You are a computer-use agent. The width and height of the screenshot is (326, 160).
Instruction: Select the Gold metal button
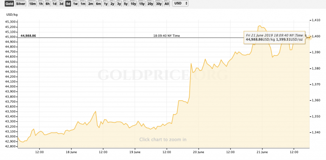point(9,4)
